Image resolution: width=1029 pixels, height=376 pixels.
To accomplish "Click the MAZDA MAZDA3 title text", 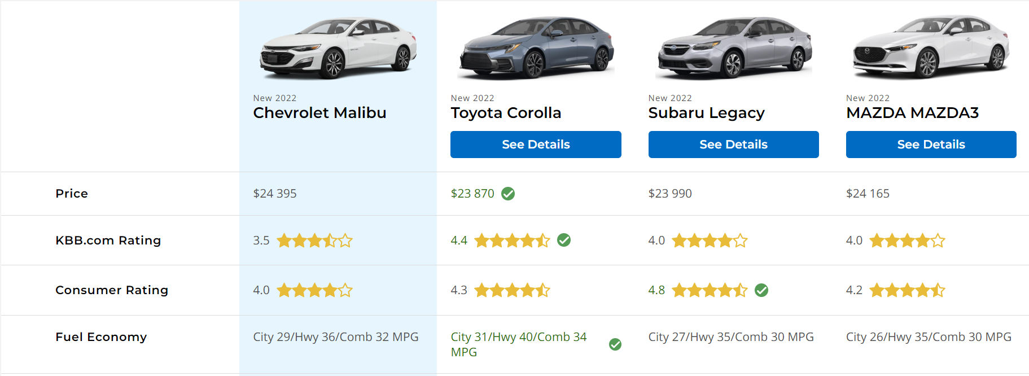I will pyautogui.click(x=912, y=113).
